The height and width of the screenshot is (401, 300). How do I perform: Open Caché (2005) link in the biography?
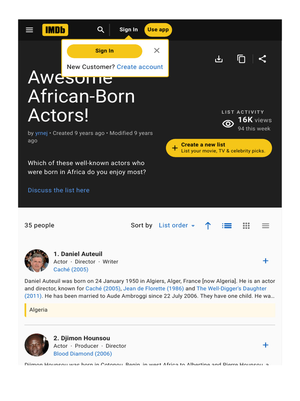[x=103, y=289]
